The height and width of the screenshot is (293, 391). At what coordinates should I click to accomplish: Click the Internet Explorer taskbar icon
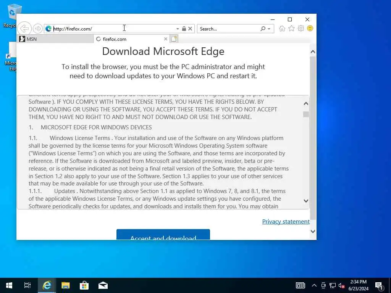tap(47, 285)
